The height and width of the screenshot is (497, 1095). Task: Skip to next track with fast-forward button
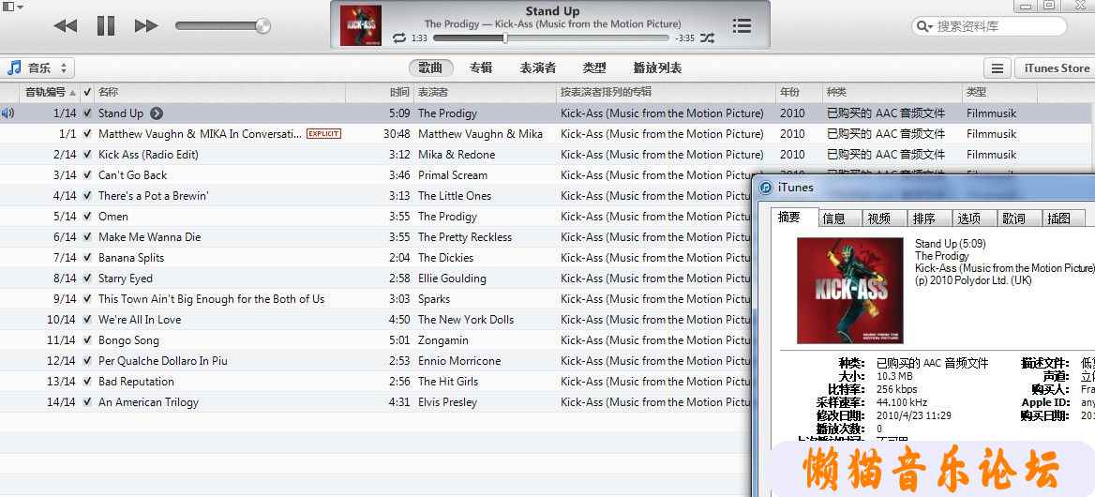(x=146, y=26)
